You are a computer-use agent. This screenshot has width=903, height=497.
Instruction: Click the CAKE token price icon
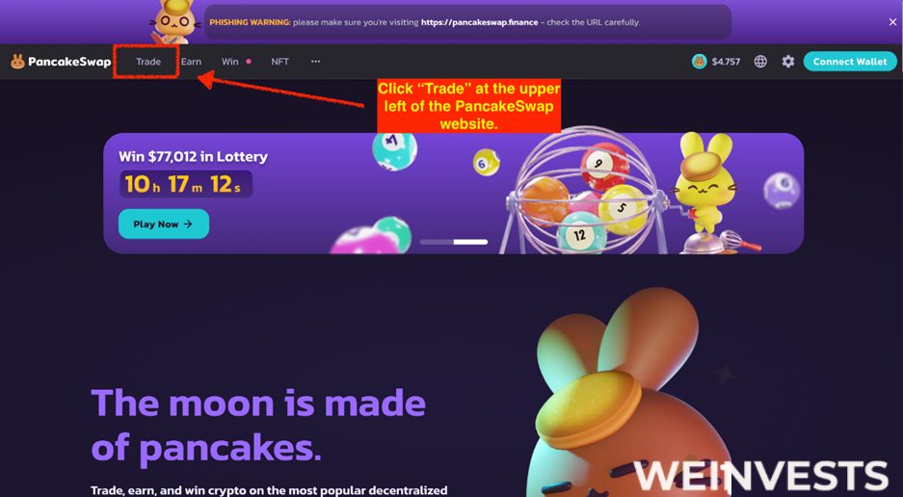click(x=699, y=62)
